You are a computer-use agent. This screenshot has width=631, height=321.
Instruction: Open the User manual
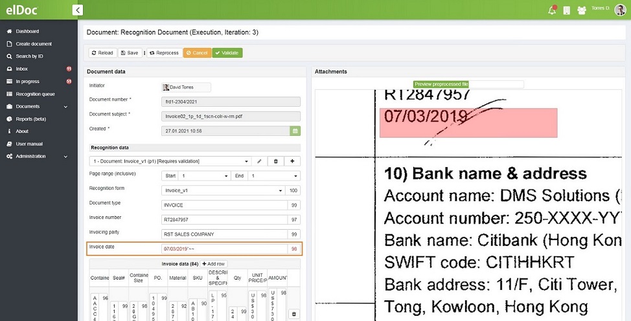click(x=29, y=144)
